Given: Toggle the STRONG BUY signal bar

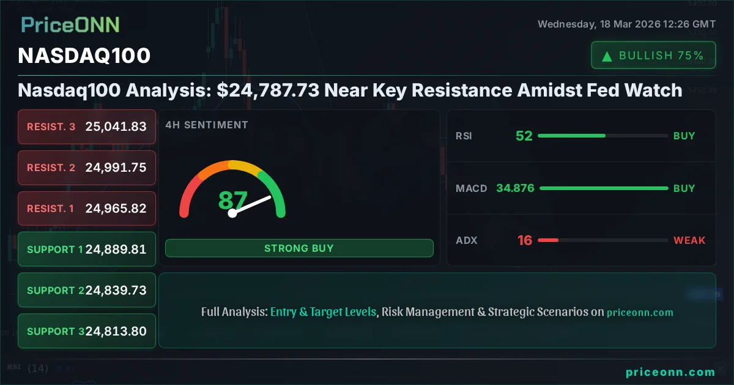Looking at the screenshot, I should tap(299, 248).
